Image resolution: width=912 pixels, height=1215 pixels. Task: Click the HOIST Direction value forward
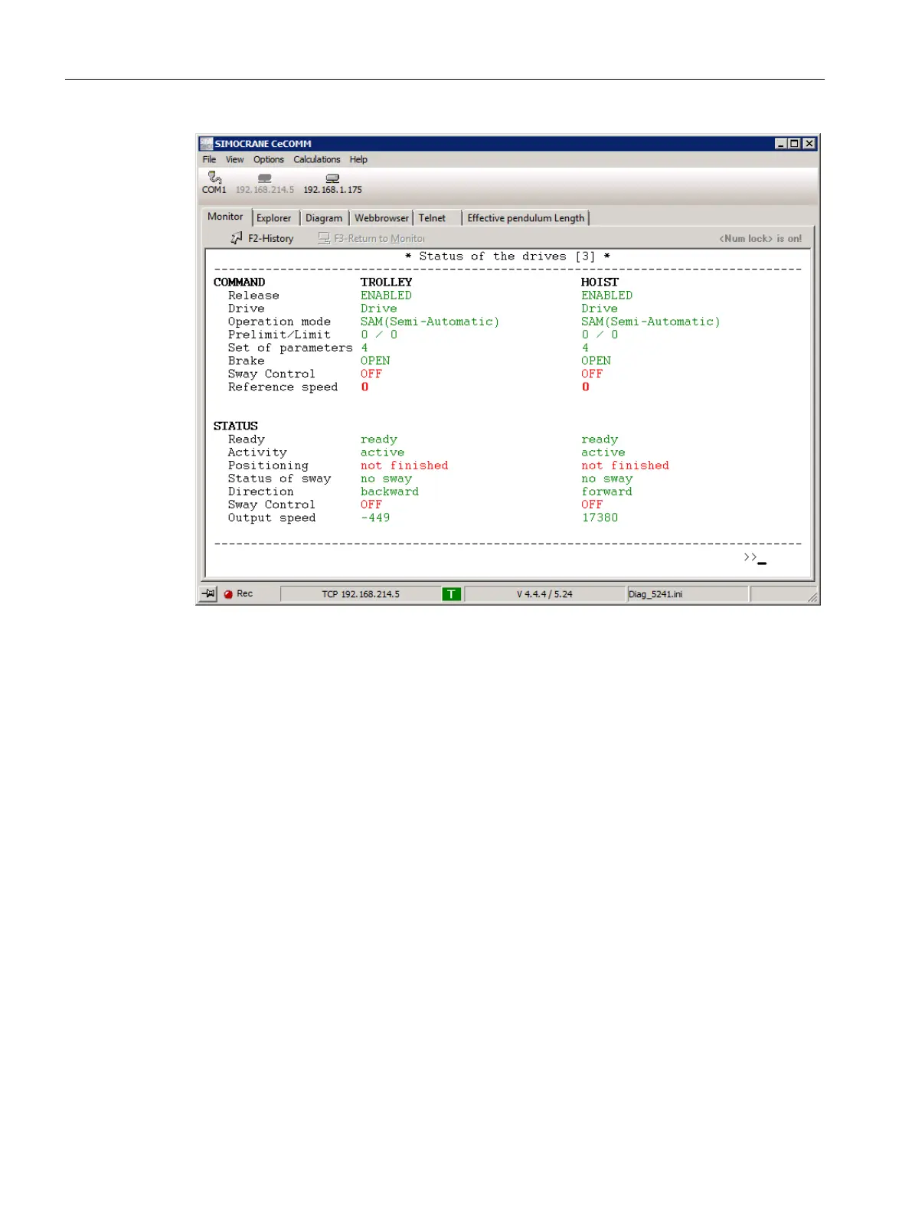(607, 492)
